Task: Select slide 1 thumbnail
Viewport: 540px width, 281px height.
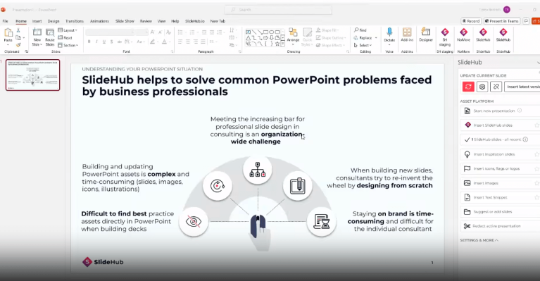Action: pyautogui.click(x=32, y=75)
